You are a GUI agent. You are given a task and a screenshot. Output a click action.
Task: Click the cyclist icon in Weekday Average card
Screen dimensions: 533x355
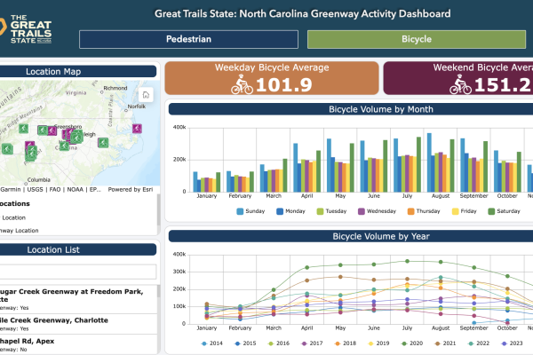click(242, 84)
